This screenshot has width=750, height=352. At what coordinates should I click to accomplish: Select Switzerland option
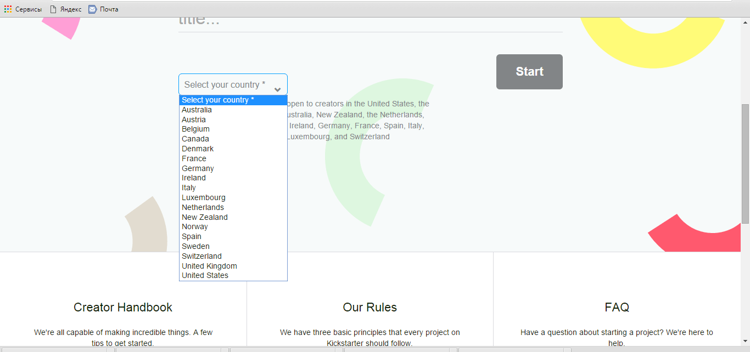pyautogui.click(x=233, y=256)
